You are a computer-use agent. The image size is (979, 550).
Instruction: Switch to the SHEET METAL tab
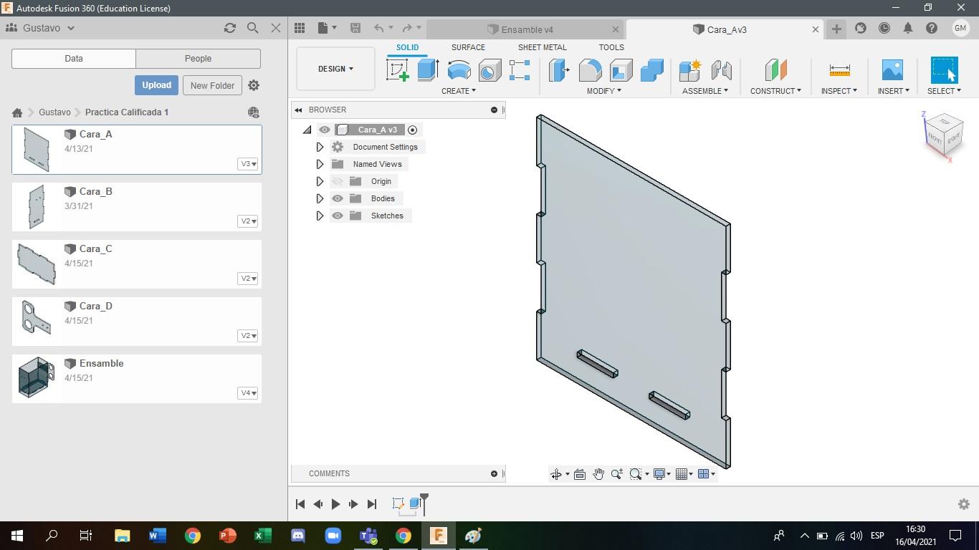click(x=543, y=47)
